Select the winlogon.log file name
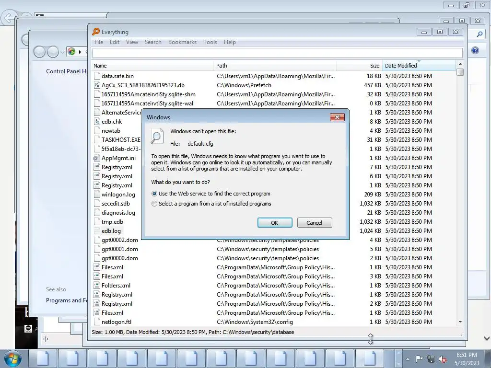 (x=118, y=195)
